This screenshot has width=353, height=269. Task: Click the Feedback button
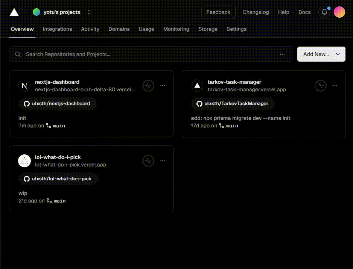(x=218, y=12)
